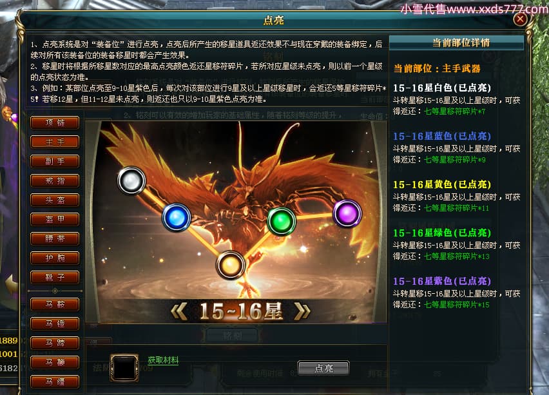Choose the 头盔 slot button
This screenshot has height=395, width=549.
55,200
